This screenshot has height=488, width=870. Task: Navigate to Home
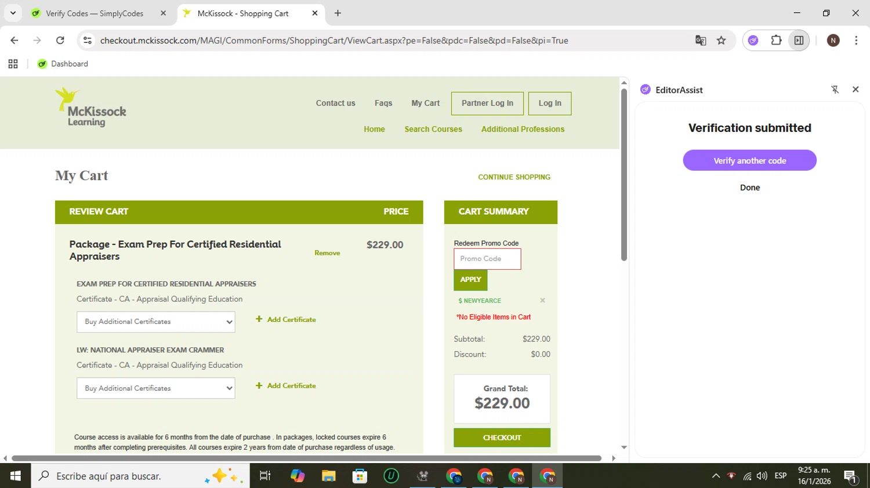coord(374,129)
